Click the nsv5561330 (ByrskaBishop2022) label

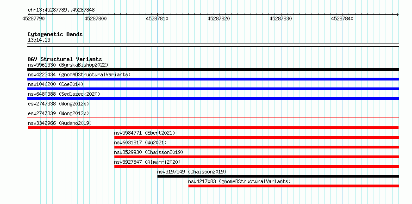click(x=68, y=65)
